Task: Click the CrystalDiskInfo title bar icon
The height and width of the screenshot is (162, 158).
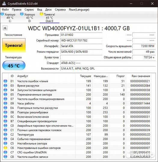Action: pyautogui.click(x=4, y=4)
